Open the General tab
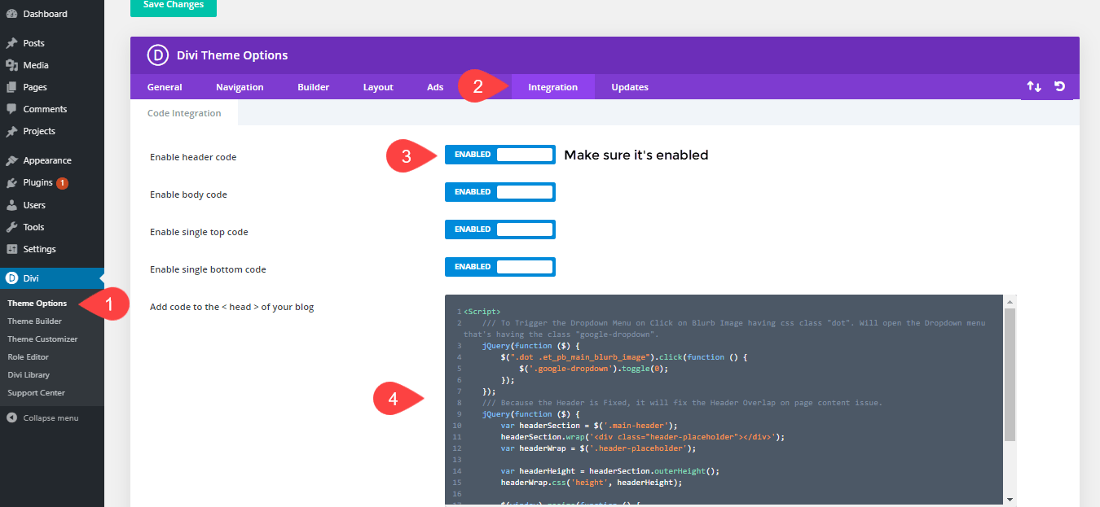 (165, 87)
